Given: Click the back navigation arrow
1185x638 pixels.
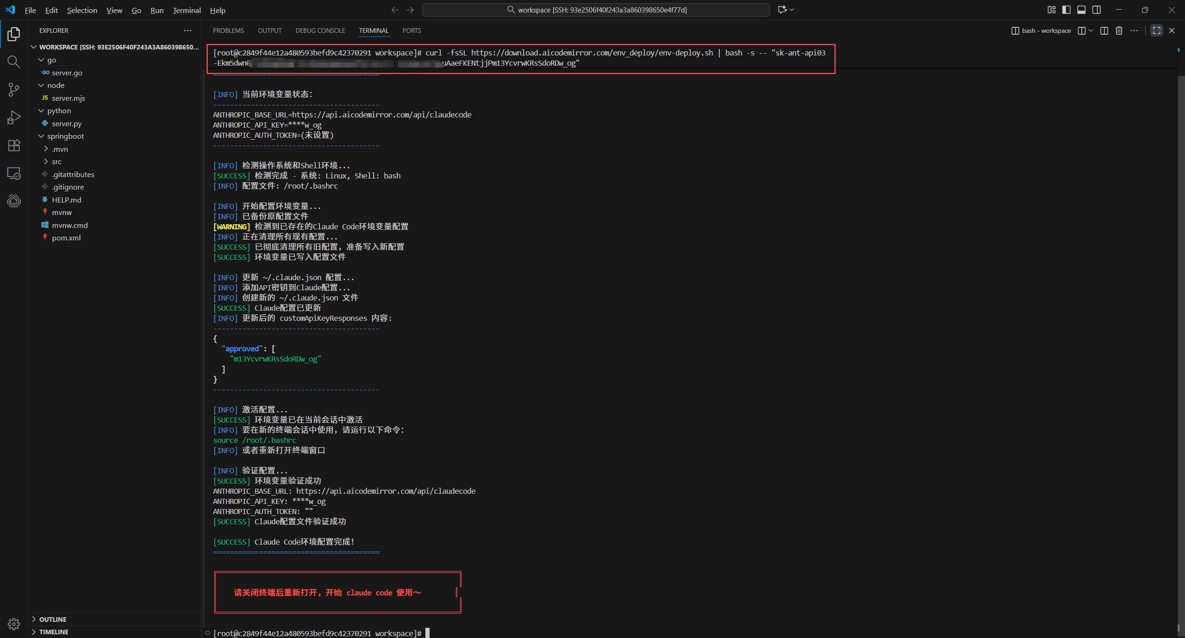Looking at the screenshot, I should [394, 10].
